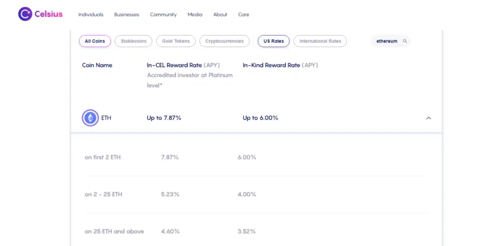
Task: Go to the Community page
Action: click(x=163, y=14)
